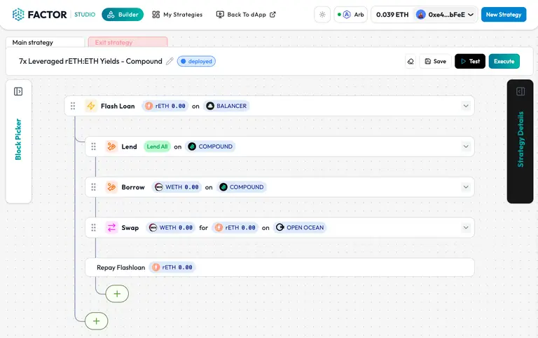Screen dimensions: 538x338
Task: Click the strategy title text
Action: (x=90, y=61)
